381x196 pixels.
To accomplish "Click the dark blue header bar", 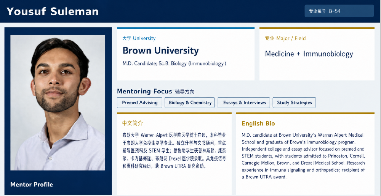I will tap(190, 11).
